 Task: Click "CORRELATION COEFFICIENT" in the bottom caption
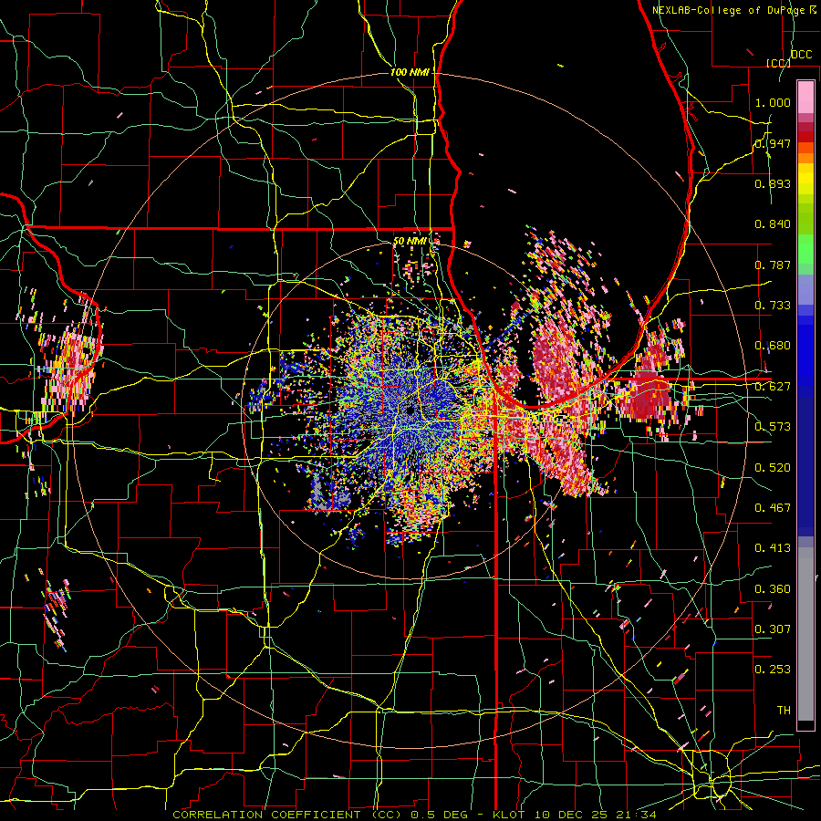pyautogui.click(x=266, y=815)
